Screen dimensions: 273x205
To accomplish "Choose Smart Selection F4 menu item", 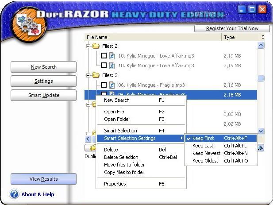I will point(142,131).
